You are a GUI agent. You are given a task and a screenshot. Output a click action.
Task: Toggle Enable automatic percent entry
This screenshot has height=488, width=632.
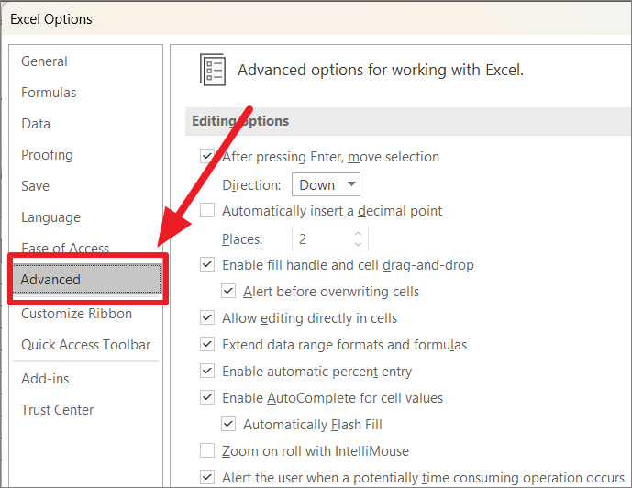(x=207, y=372)
